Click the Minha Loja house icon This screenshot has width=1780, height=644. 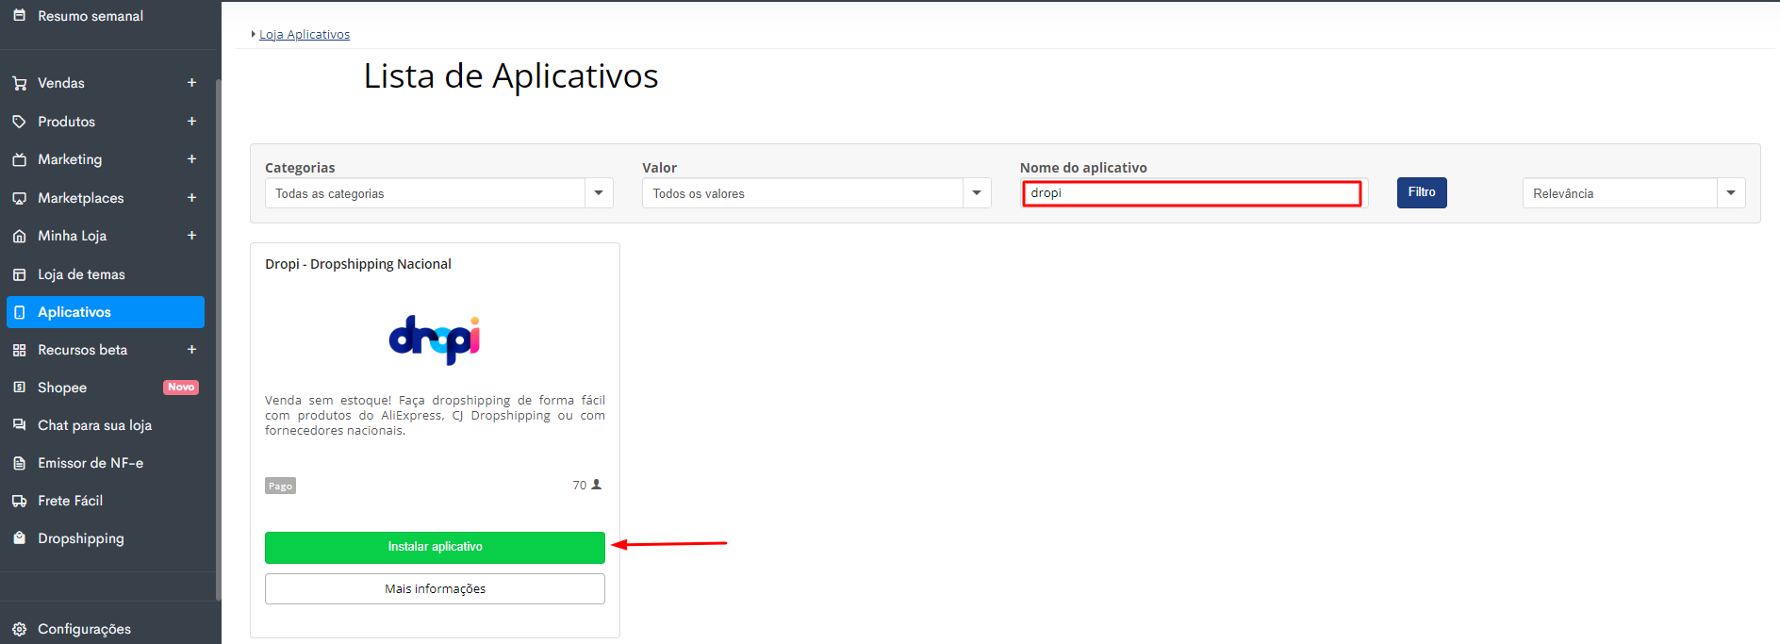coord(19,236)
